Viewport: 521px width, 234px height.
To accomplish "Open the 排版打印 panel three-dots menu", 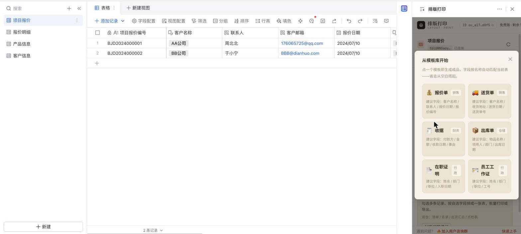I will click(x=499, y=9).
